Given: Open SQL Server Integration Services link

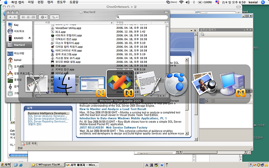Looking at the screenshot, I should click(48, 119).
